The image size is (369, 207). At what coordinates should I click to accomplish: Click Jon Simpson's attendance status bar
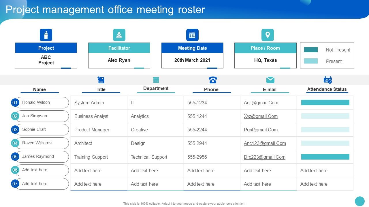point(325,116)
